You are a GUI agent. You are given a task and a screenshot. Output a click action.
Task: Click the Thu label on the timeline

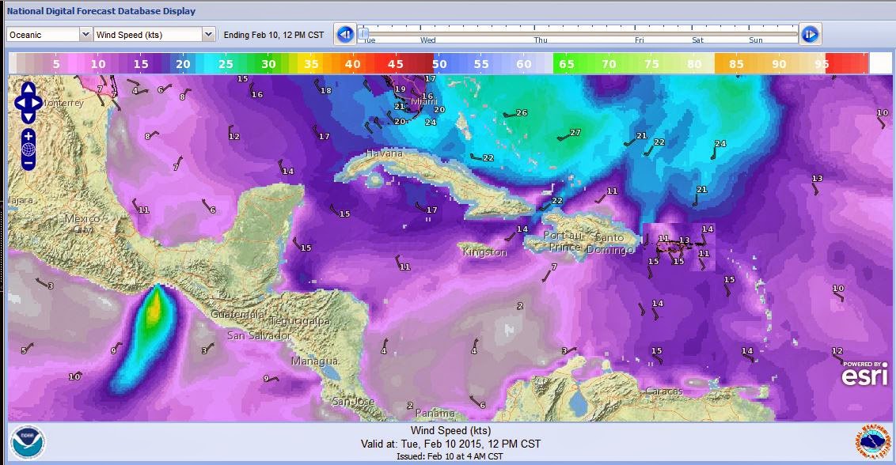(541, 40)
